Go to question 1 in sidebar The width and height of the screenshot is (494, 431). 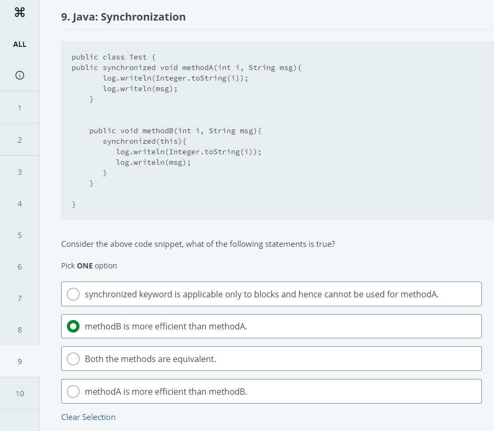[x=19, y=108]
